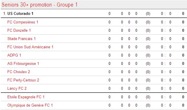Click the rank number 1 beside US Colorado

(x=5, y=14)
